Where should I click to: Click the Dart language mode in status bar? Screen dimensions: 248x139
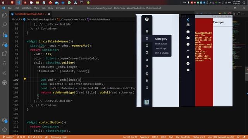pyautogui.click(x=171, y=137)
